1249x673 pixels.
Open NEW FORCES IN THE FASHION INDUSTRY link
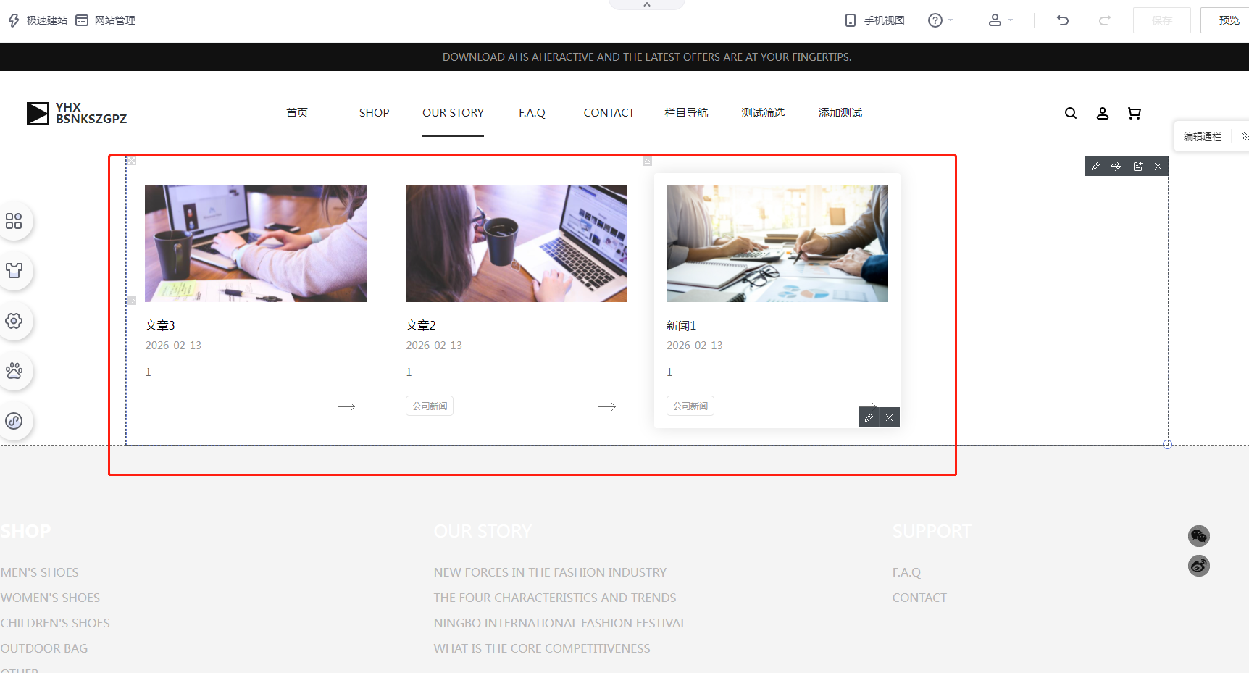click(550, 572)
